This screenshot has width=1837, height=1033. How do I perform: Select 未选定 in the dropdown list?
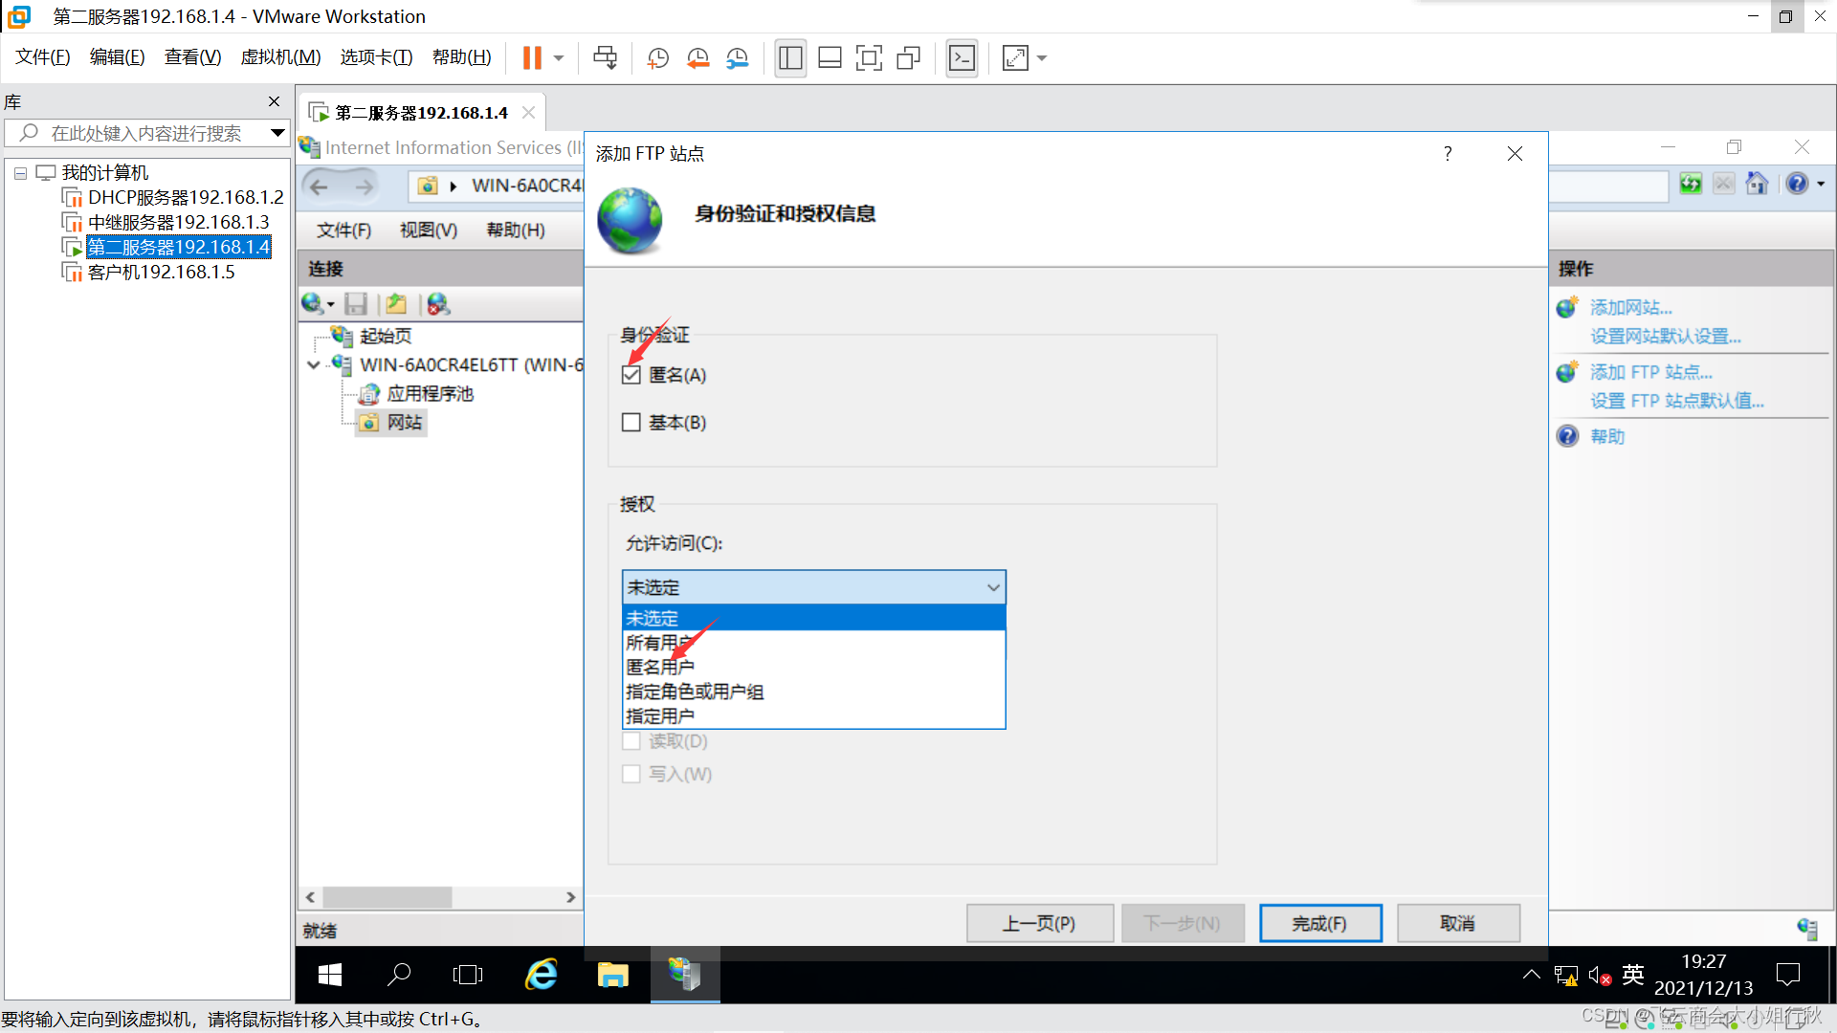tap(813, 618)
